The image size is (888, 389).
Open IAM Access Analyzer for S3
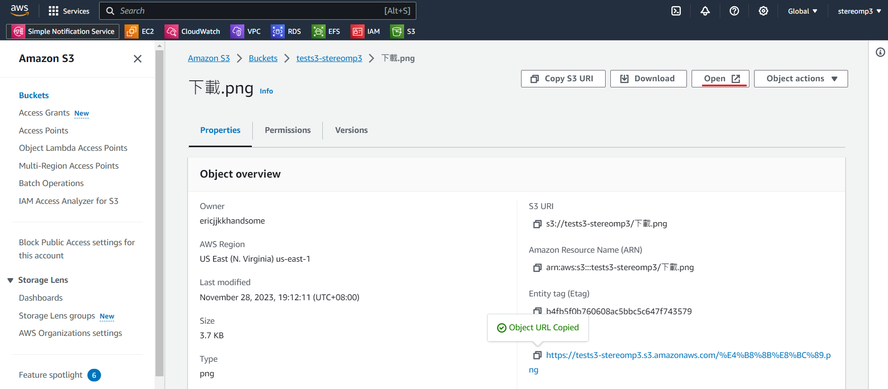point(69,201)
